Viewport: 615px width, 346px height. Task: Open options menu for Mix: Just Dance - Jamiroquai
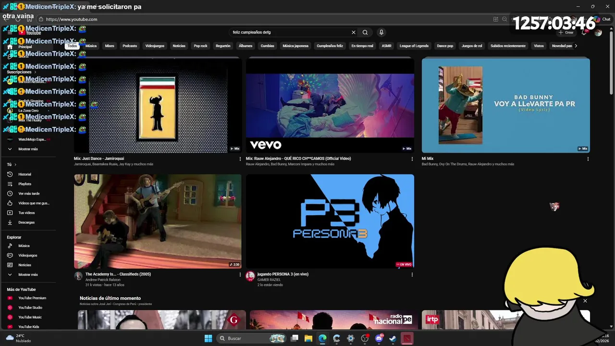pyautogui.click(x=240, y=159)
